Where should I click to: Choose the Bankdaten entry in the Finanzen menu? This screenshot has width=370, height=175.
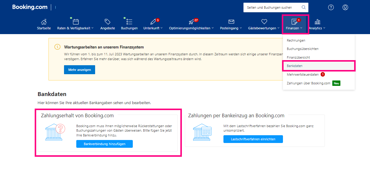[319, 66]
